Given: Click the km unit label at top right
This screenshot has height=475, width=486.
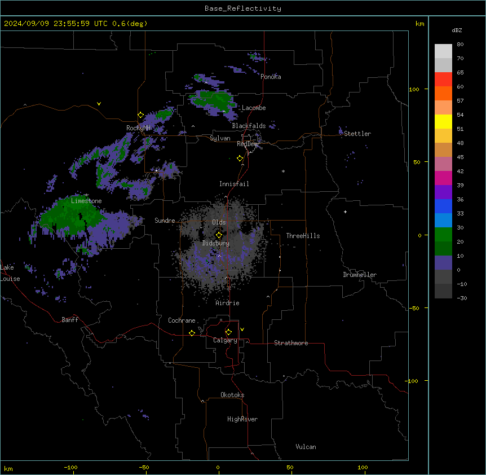Looking at the screenshot, I should coord(419,24).
